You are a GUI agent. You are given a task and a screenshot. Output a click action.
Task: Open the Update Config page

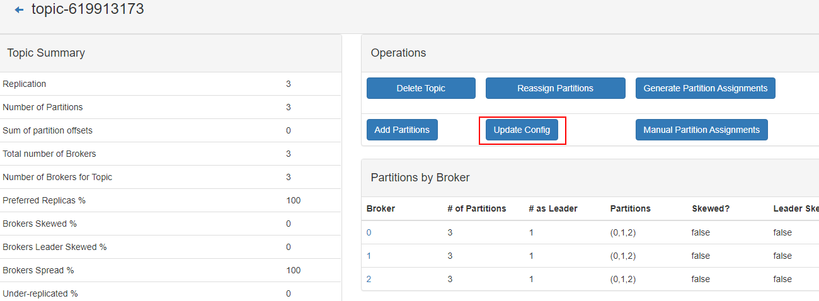[x=522, y=130]
